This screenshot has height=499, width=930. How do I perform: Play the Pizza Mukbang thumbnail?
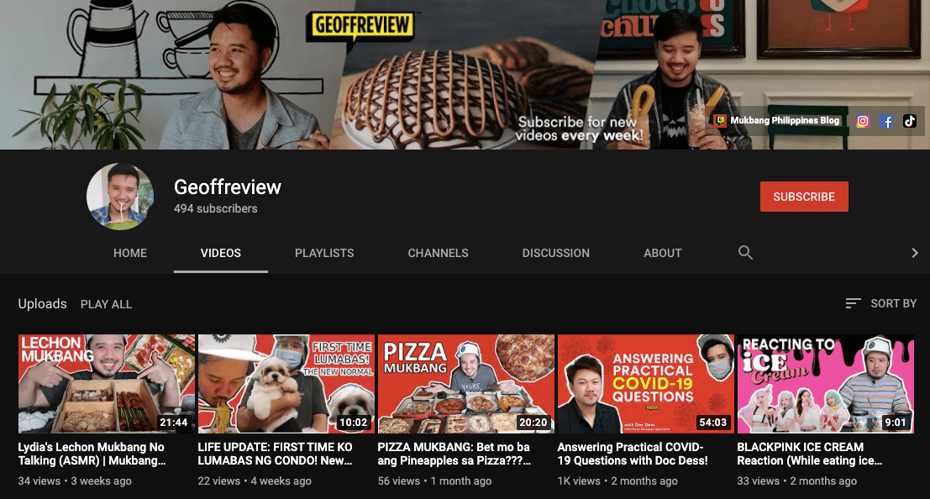466,384
